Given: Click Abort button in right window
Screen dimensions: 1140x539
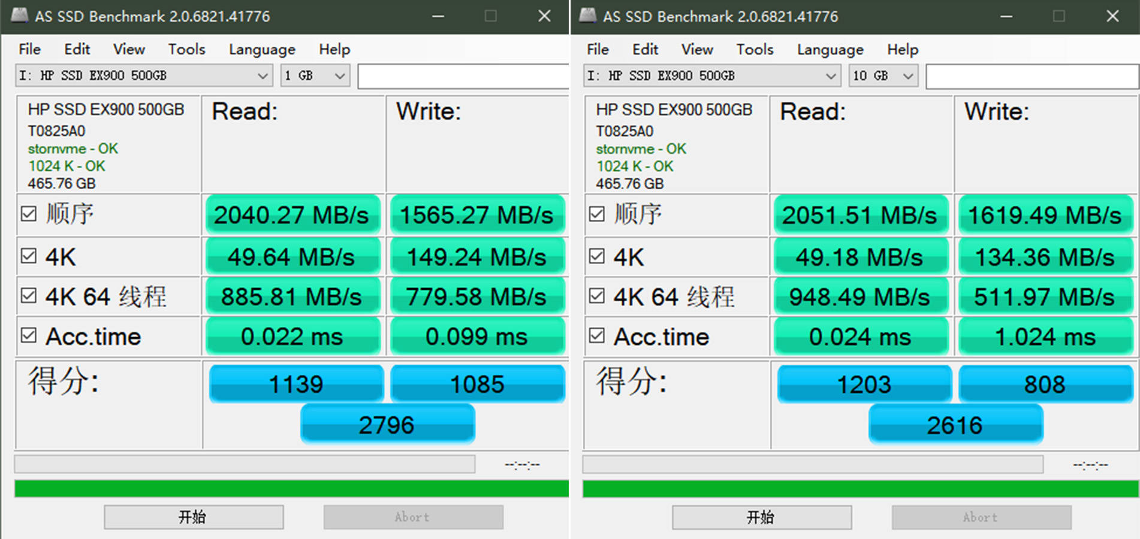Looking at the screenshot, I should click(x=981, y=517).
